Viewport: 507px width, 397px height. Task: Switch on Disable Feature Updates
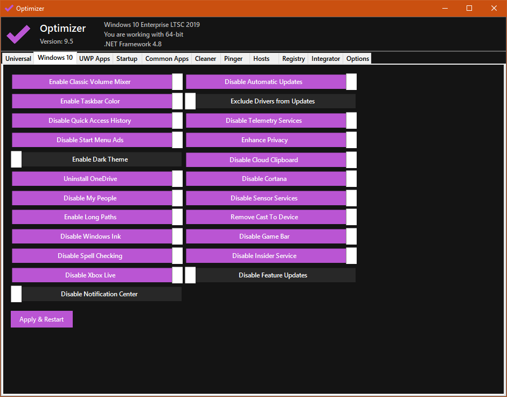pos(270,275)
